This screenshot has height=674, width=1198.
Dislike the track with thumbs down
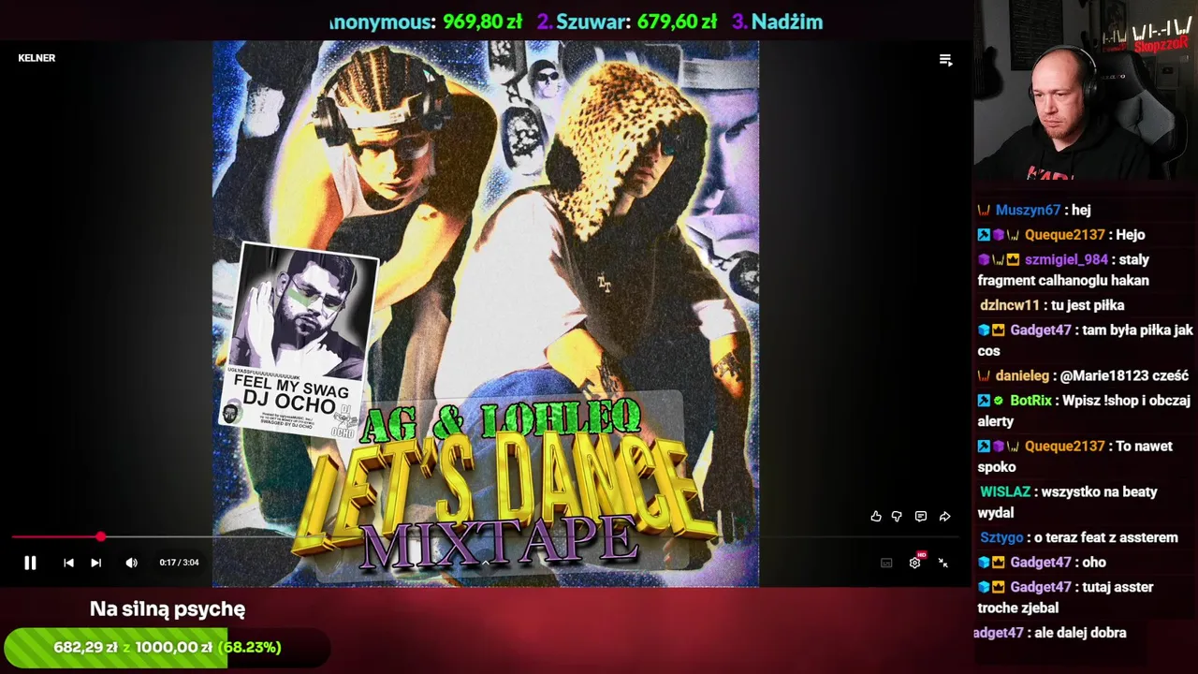point(897,516)
